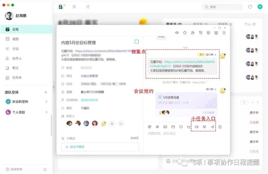Star this task with the favorite icon
This screenshot has width=268, height=174.
[x=185, y=33]
